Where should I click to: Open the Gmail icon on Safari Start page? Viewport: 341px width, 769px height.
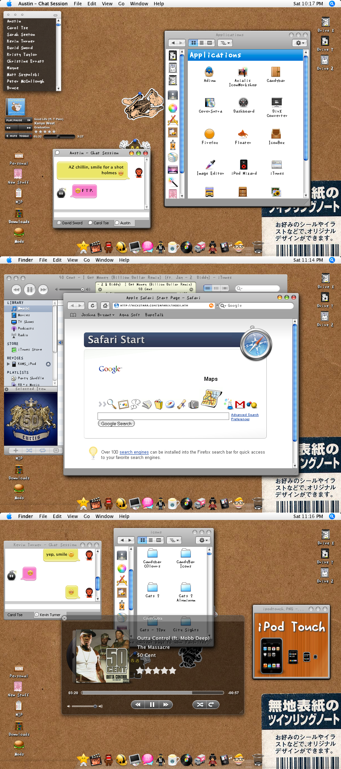[240, 405]
